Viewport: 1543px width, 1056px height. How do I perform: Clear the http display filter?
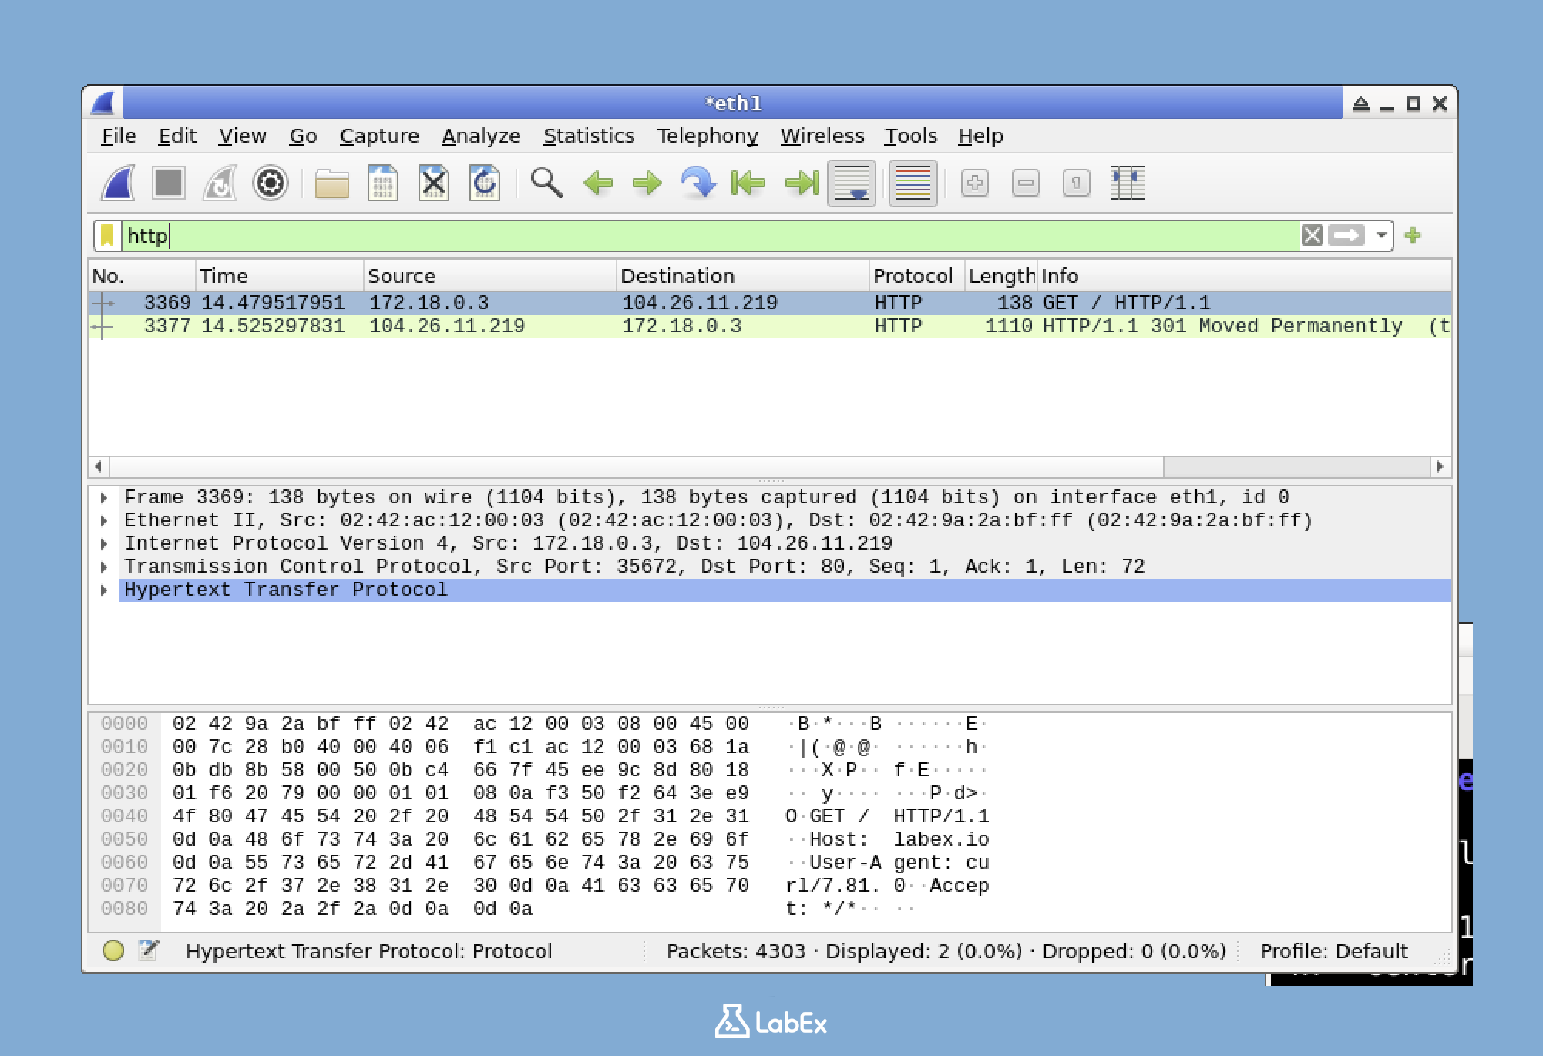[1312, 235]
